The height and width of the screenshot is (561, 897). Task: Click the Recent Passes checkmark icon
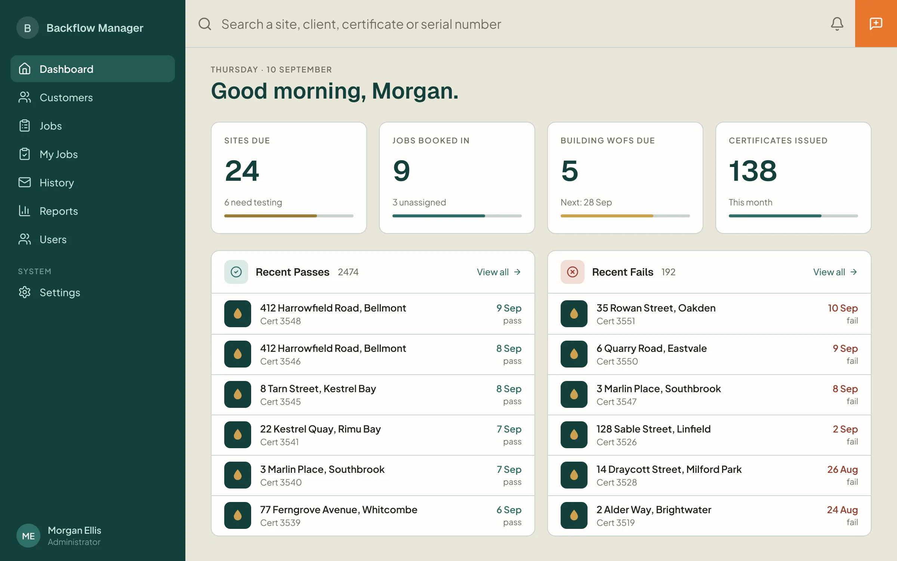pyautogui.click(x=236, y=272)
